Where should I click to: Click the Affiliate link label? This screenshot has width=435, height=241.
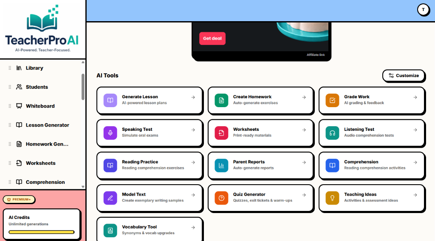[x=316, y=55]
